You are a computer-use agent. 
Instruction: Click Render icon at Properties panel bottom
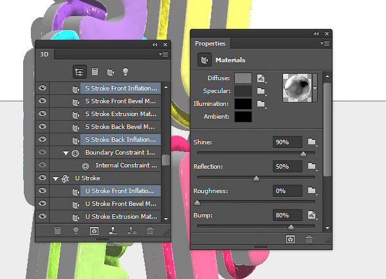pyautogui.click(x=291, y=239)
